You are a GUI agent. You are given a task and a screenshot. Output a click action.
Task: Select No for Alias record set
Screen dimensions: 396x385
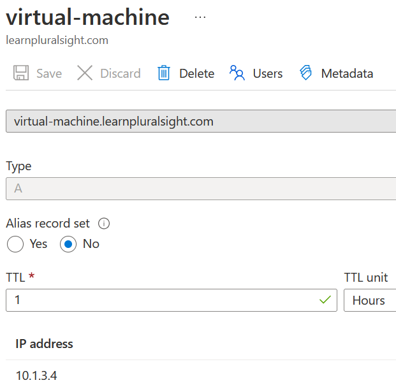(68, 244)
